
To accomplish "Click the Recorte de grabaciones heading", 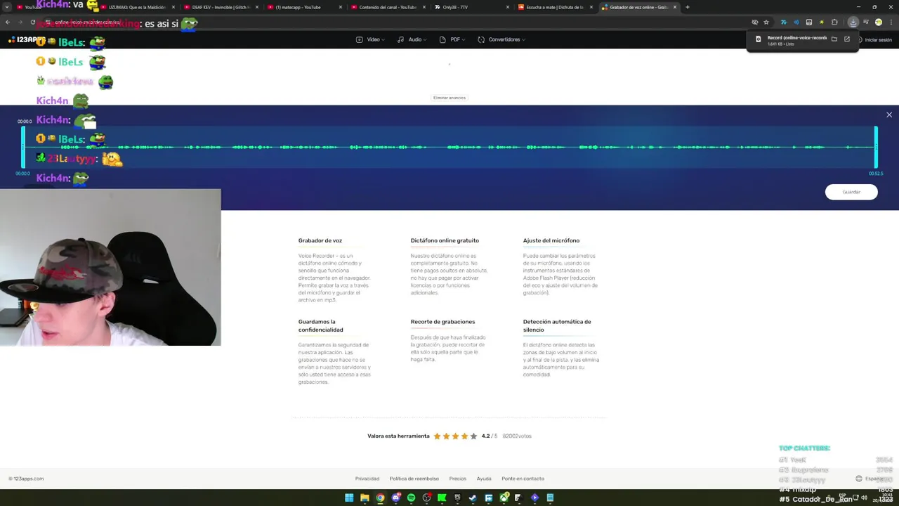I will tap(442, 322).
